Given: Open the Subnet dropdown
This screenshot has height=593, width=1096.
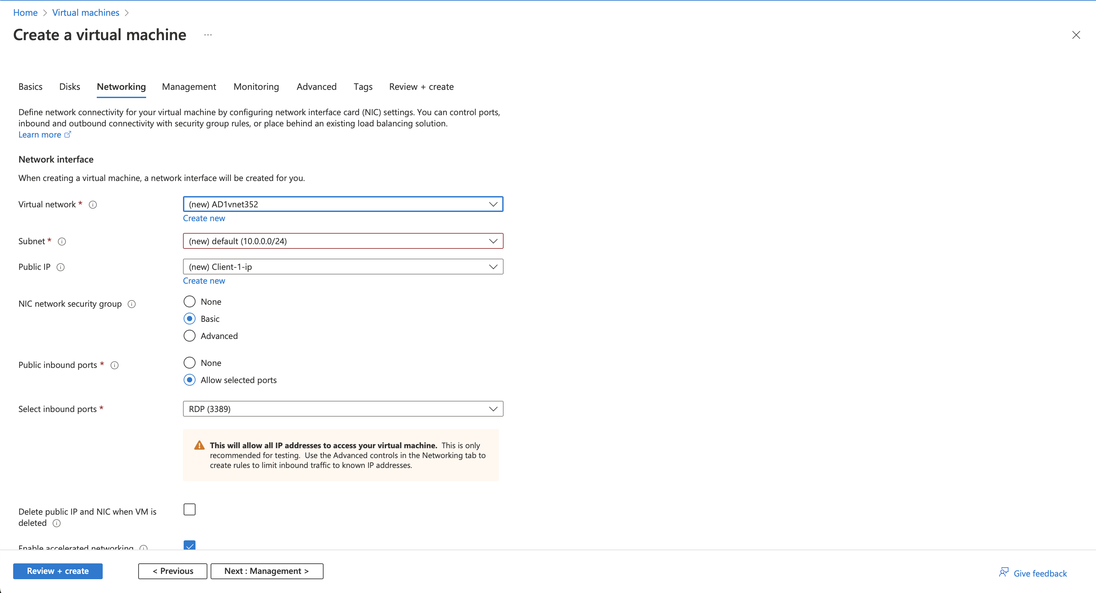Looking at the screenshot, I should [343, 241].
